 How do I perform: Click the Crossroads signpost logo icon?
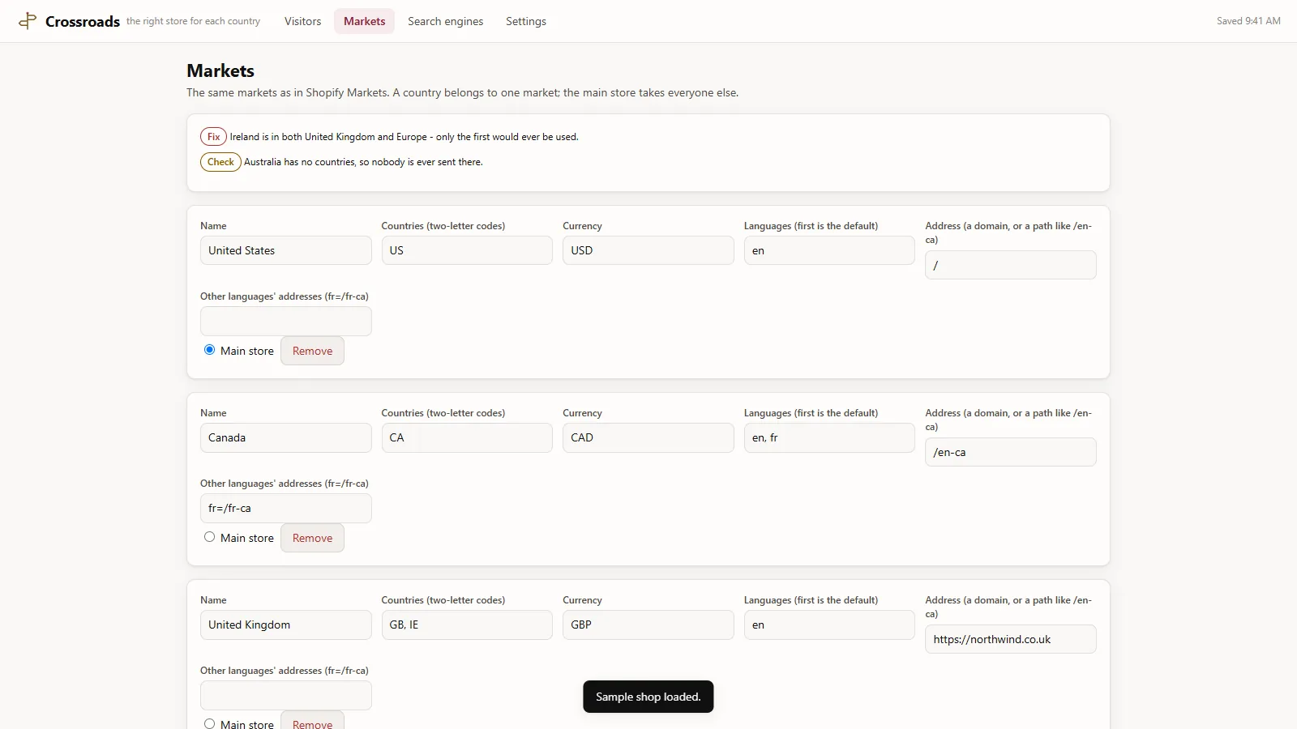pyautogui.click(x=28, y=21)
